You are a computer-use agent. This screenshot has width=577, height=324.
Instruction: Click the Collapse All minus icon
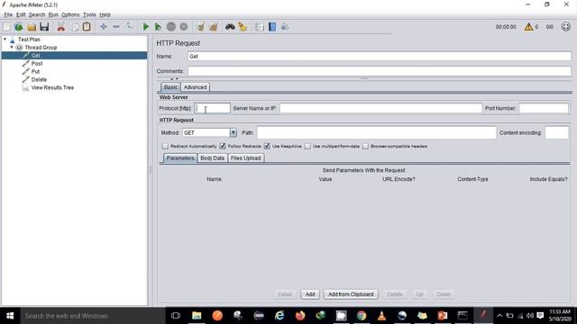(x=116, y=27)
